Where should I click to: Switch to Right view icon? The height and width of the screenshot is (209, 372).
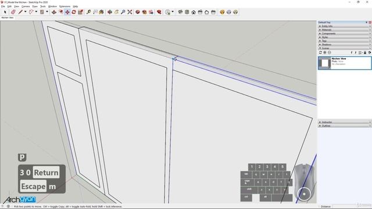coord(200,12)
